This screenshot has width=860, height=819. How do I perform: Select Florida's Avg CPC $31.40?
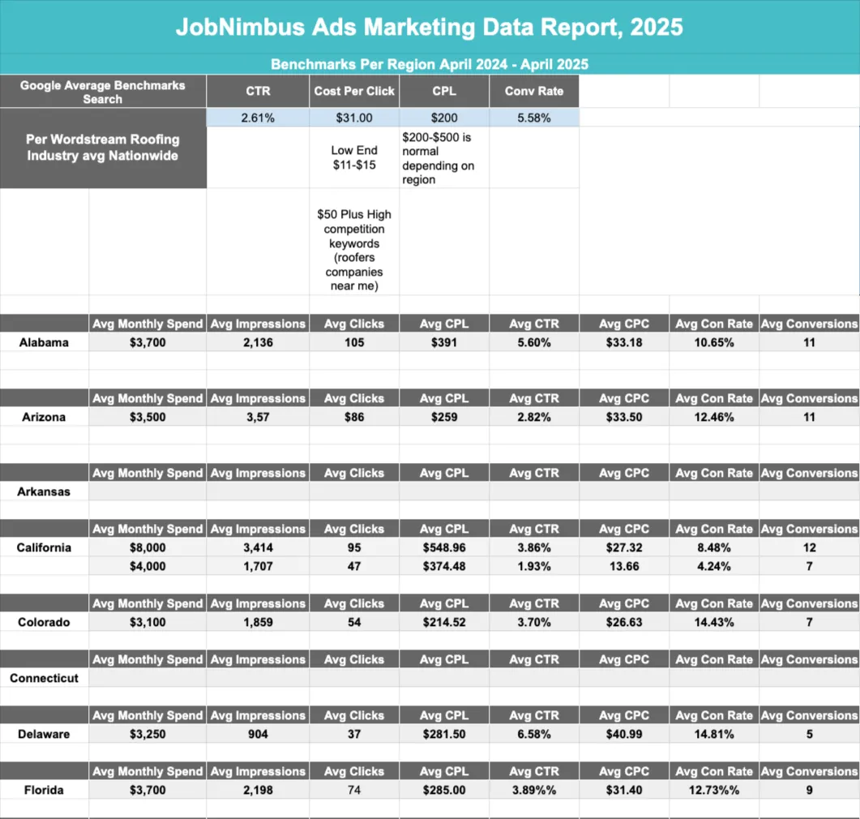pos(624,790)
